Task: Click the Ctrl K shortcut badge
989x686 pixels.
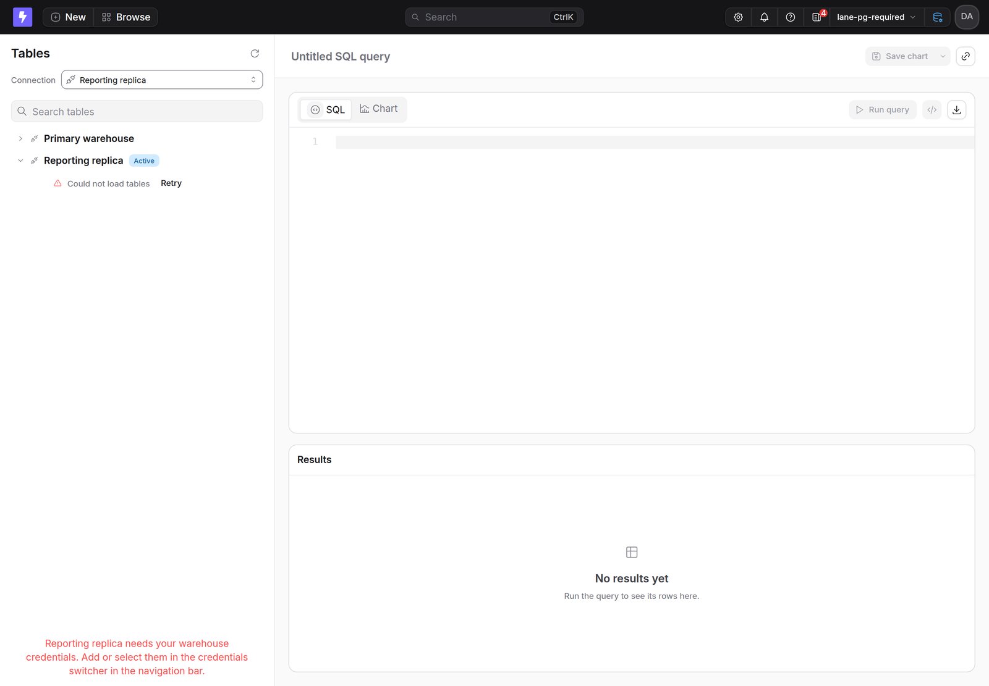Action: (x=563, y=17)
